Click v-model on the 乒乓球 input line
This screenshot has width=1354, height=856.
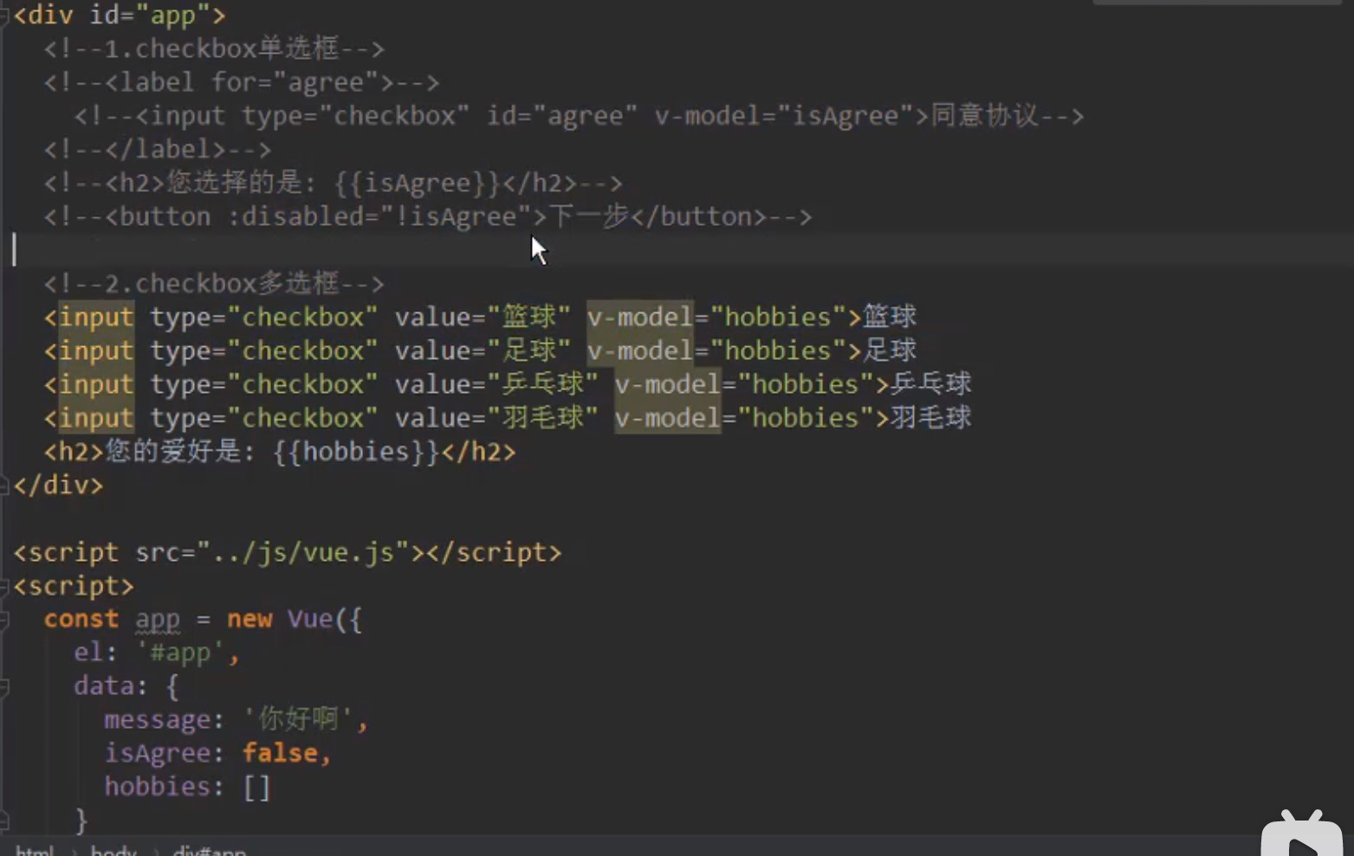[668, 385]
